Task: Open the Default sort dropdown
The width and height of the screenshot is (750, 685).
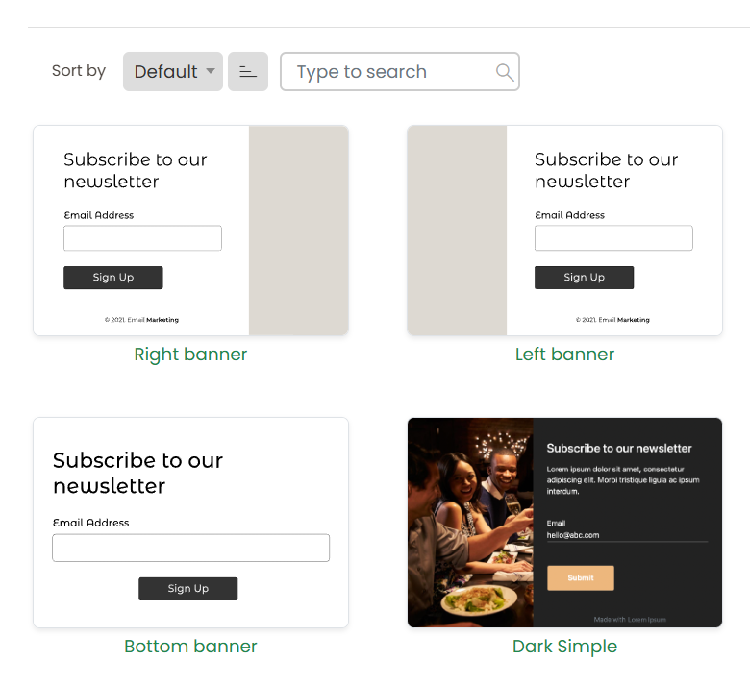Action: point(173,72)
